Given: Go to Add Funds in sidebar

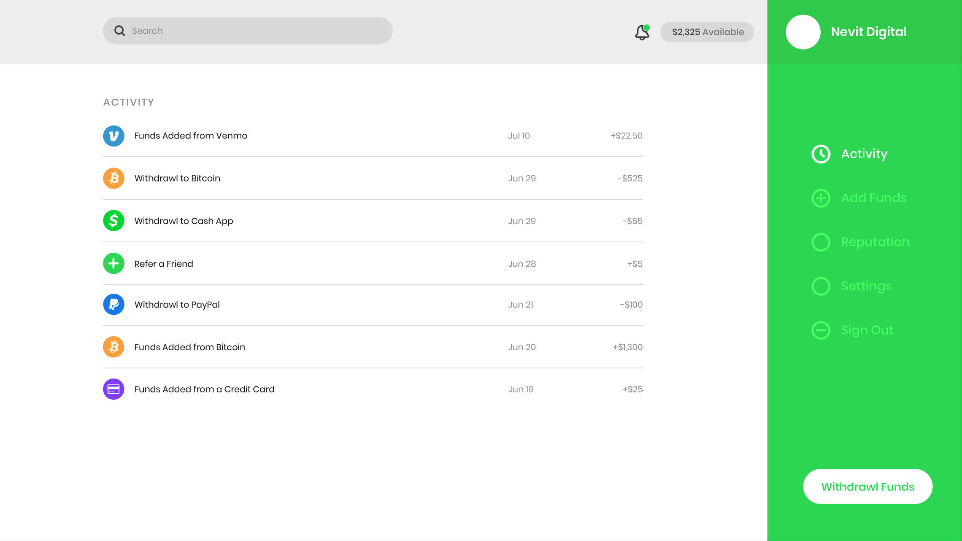Looking at the screenshot, I should [x=873, y=198].
